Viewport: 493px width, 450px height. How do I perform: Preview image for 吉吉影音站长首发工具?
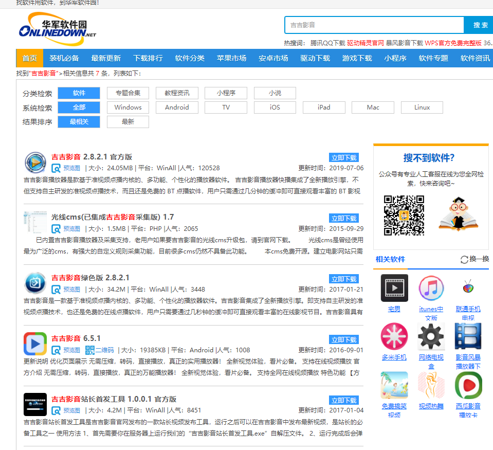click(x=66, y=410)
